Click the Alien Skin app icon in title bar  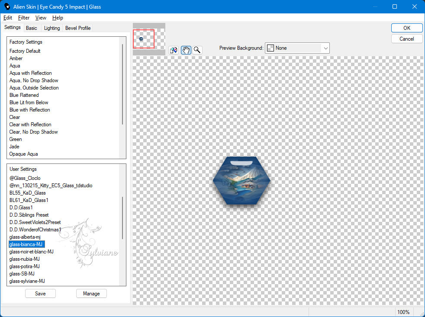(7, 6)
